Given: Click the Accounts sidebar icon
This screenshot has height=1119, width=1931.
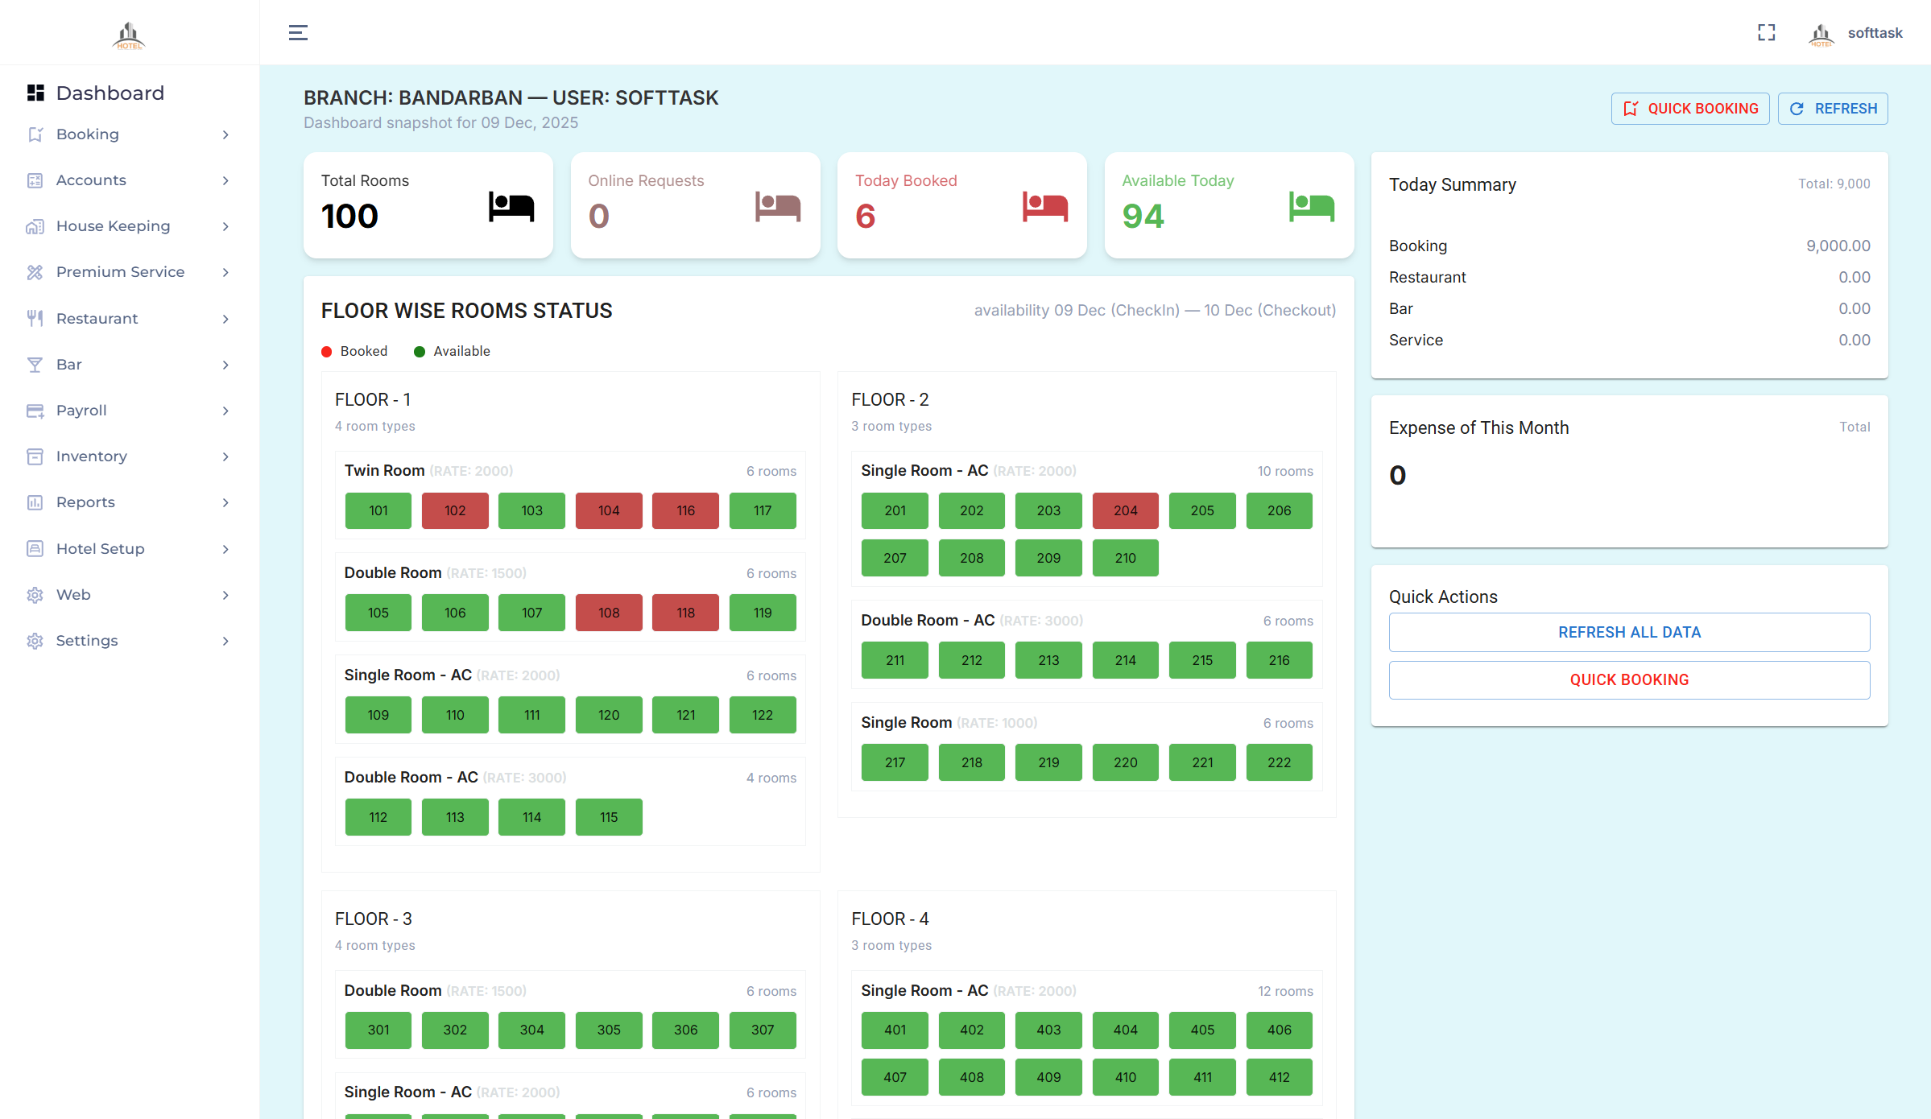Looking at the screenshot, I should coord(35,180).
